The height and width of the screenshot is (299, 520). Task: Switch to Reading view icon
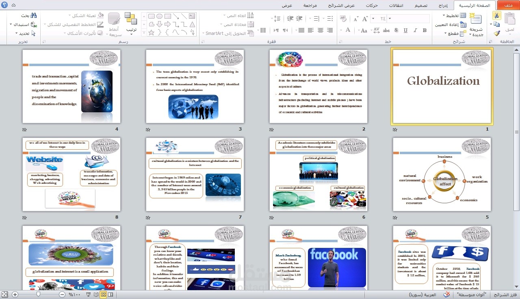96,295
